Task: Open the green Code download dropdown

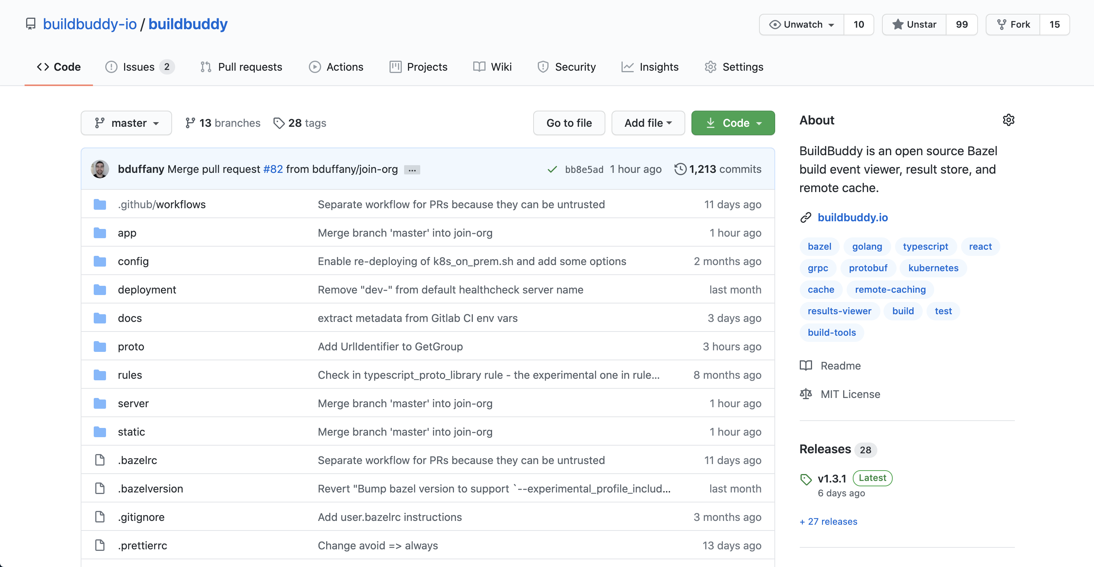Action: coord(733,123)
